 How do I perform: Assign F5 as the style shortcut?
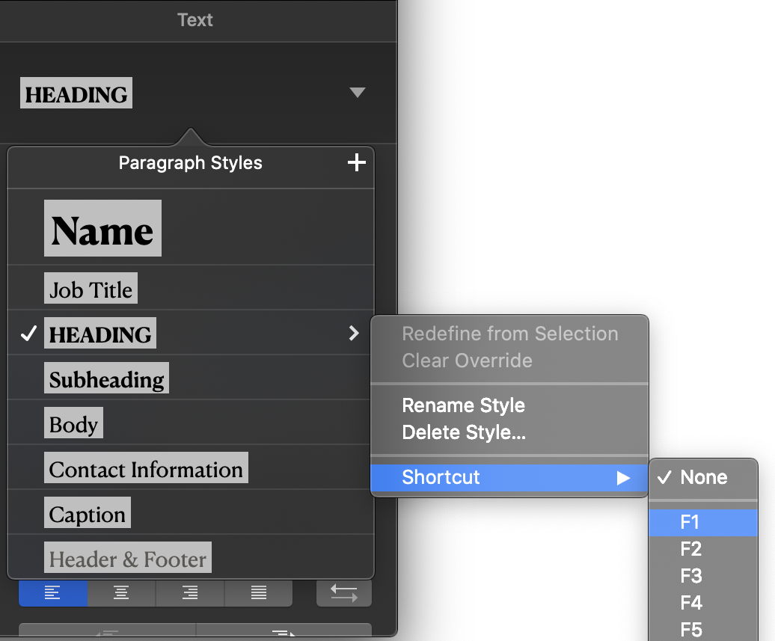pyautogui.click(x=703, y=630)
